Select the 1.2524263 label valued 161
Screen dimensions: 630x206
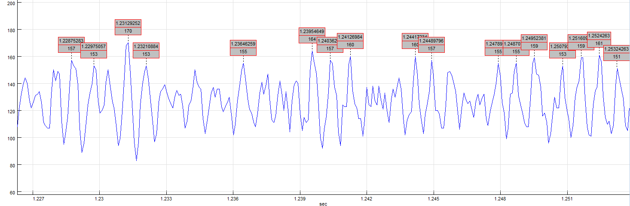[x=599, y=39]
